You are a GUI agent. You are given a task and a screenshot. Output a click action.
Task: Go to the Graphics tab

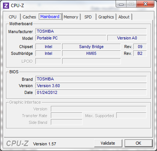point(106,17)
